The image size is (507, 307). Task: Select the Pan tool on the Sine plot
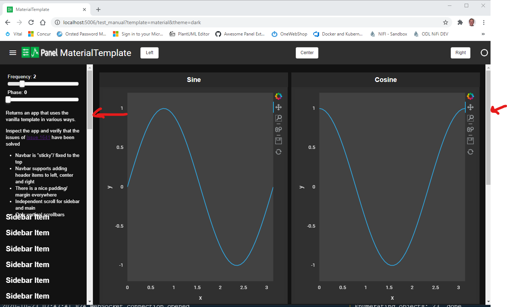pyautogui.click(x=279, y=107)
